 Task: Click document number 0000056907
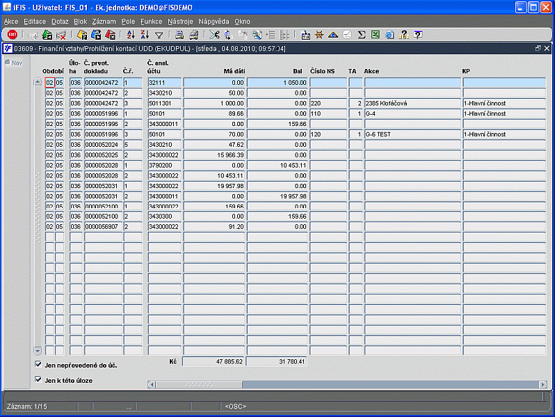click(103, 226)
